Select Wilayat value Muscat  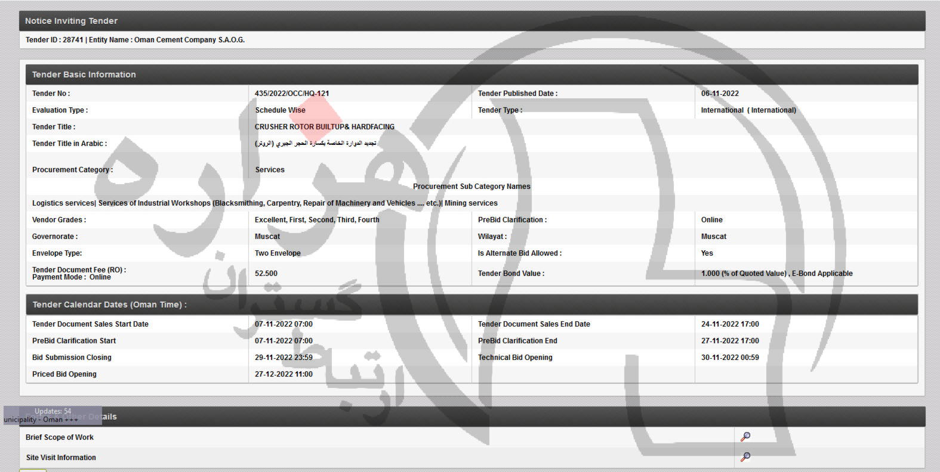(x=714, y=237)
